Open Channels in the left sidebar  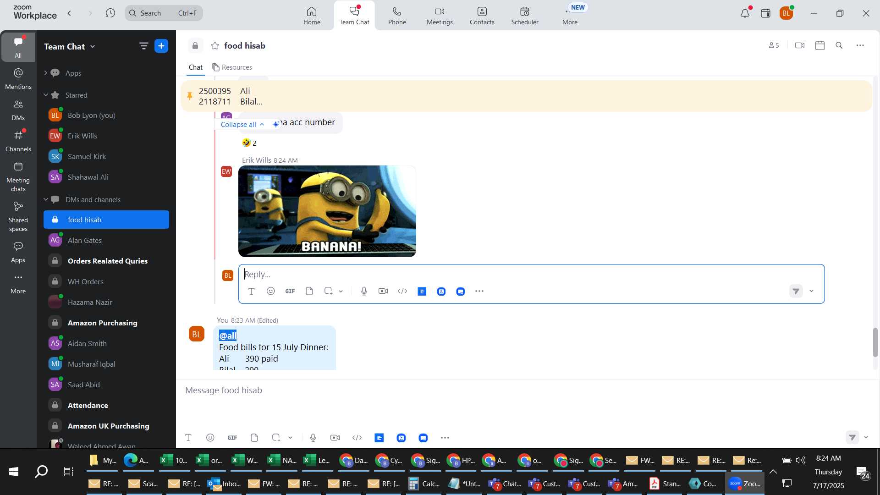(x=18, y=141)
